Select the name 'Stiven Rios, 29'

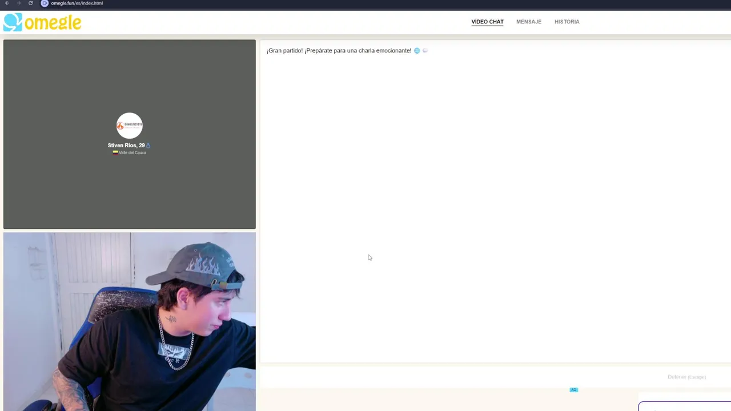click(x=126, y=146)
